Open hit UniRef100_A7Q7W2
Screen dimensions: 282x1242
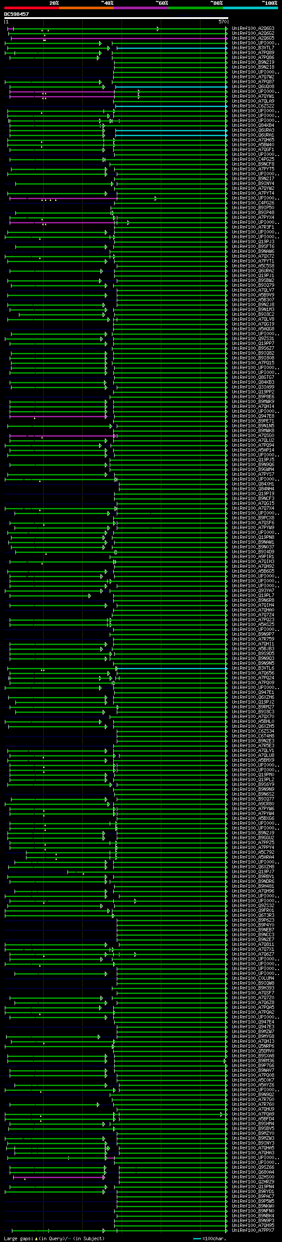(x=253, y=77)
